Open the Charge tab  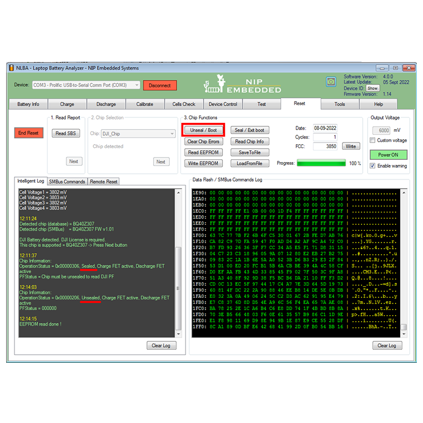point(67,104)
